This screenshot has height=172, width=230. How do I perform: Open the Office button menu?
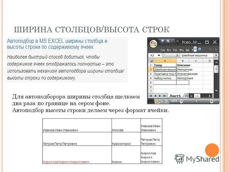(153, 43)
